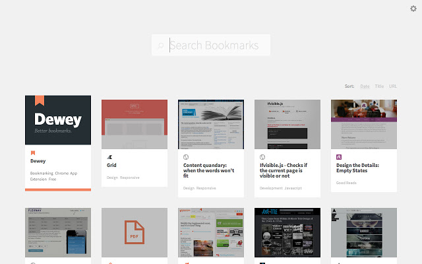The image size is (422, 264).
Task: Open the Flexnav bookmark thumbnail
Action: (x=58, y=232)
